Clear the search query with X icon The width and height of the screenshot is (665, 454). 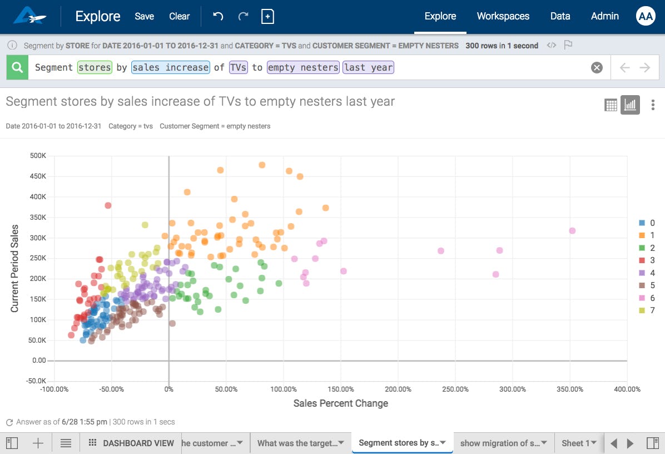(597, 67)
